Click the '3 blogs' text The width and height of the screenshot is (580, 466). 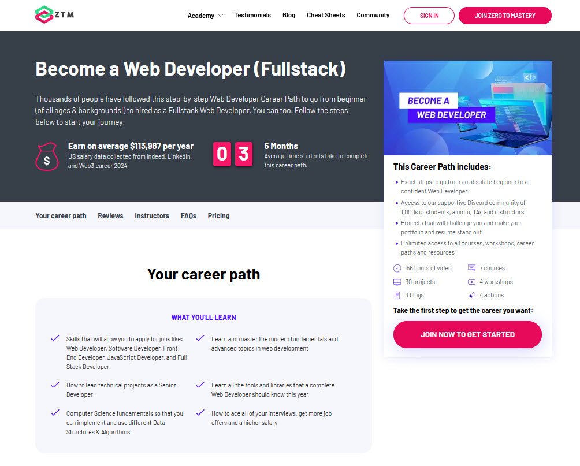(x=414, y=295)
